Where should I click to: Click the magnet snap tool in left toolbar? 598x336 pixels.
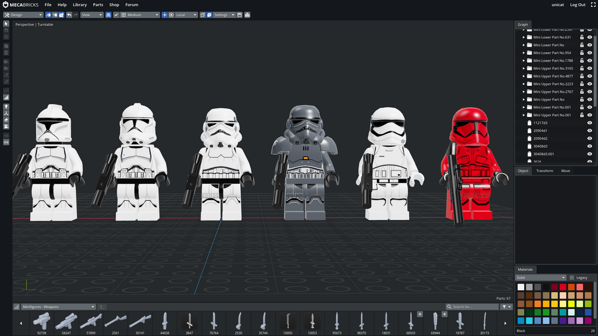pyautogui.click(x=6, y=30)
